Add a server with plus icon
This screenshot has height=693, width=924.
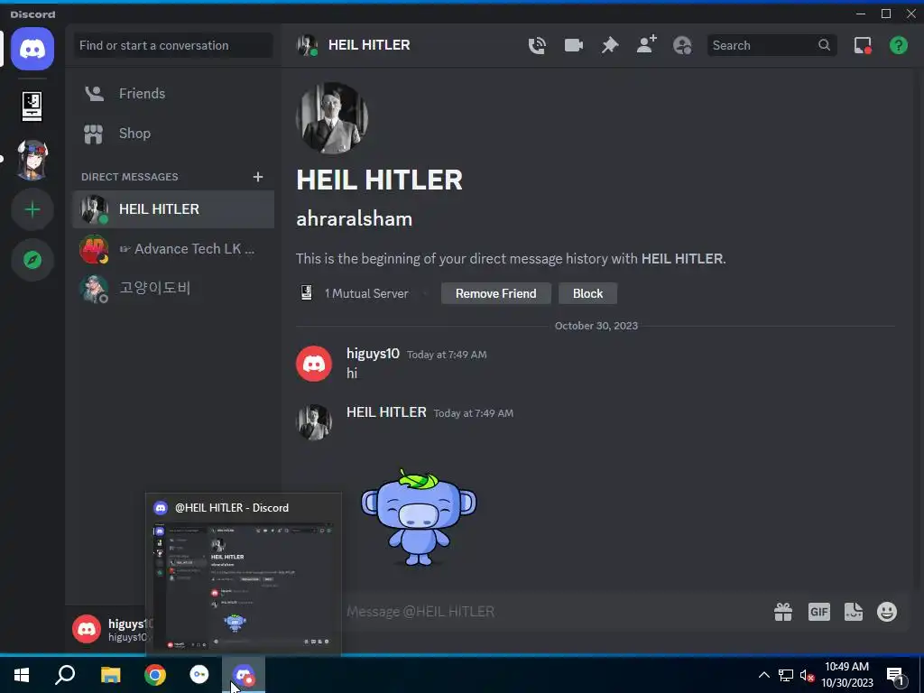pyautogui.click(x=32, y=209)
